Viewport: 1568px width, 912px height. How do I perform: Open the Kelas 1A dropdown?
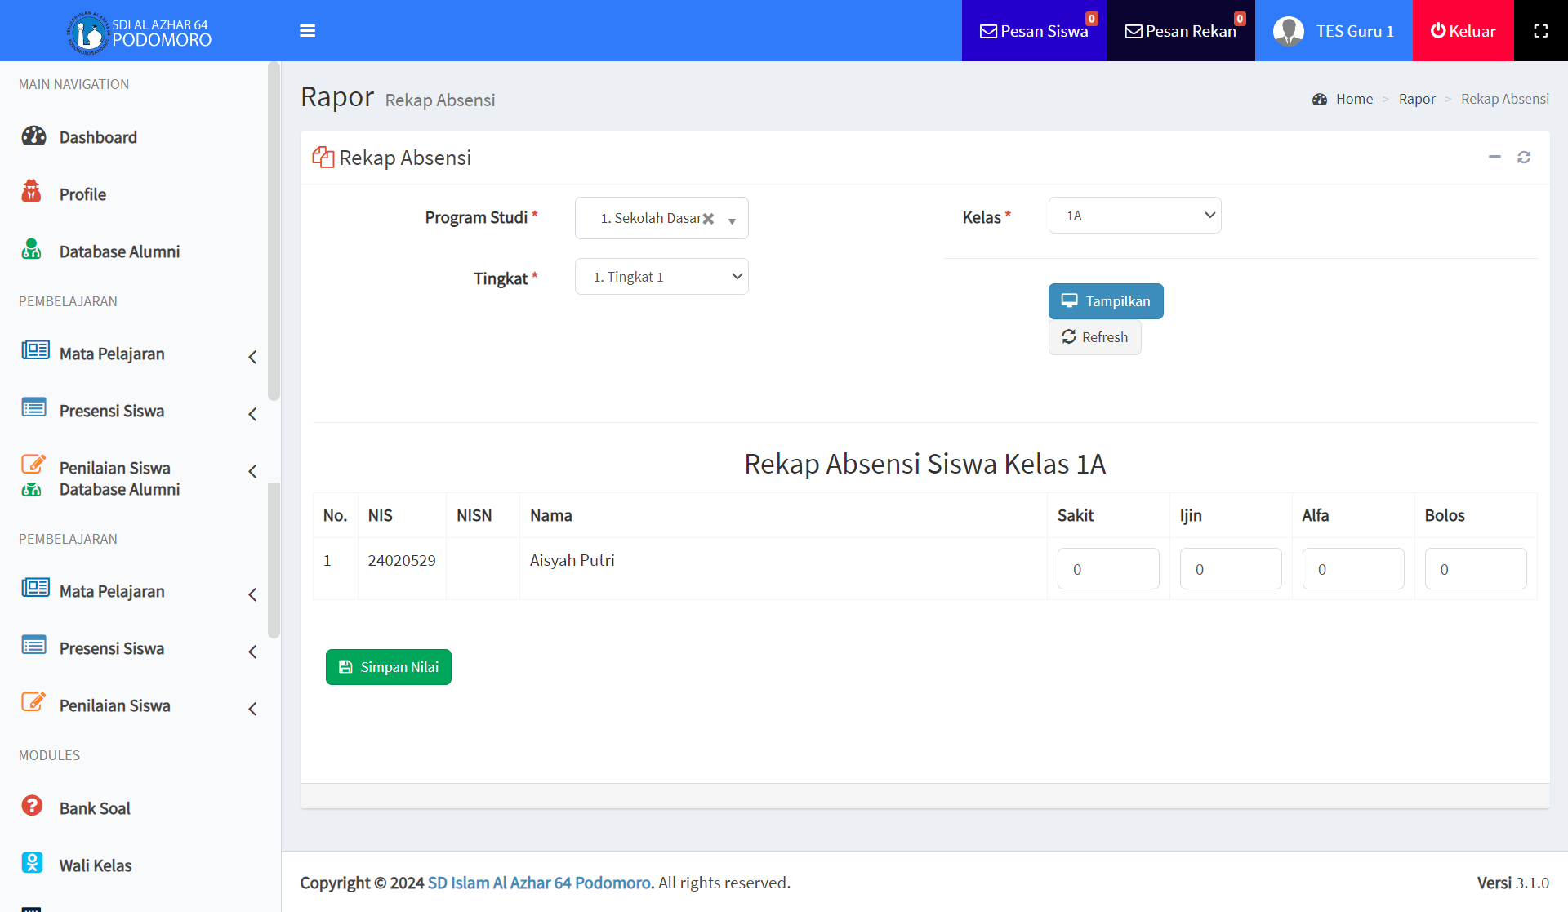click(1134, 216)
